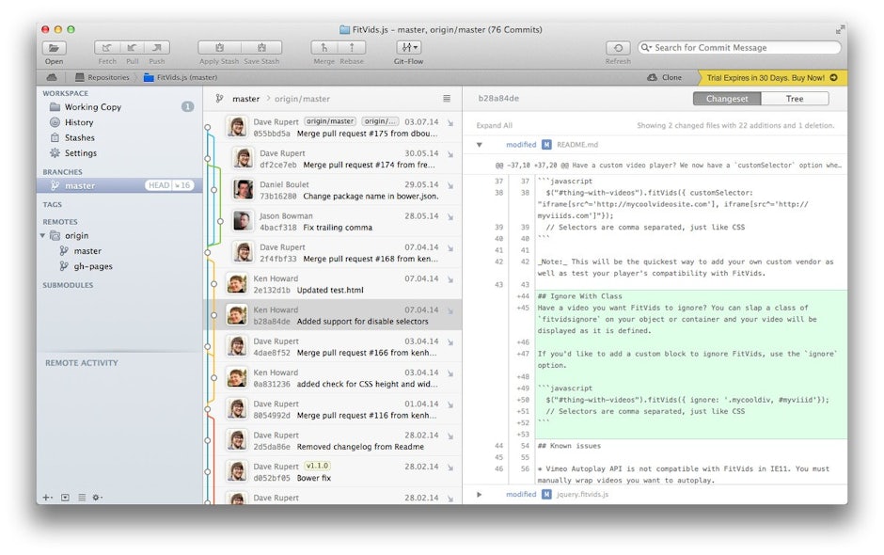Select the Fix trailing comma commit
Viewport: 884px width, 555px height.
(333, 222)
